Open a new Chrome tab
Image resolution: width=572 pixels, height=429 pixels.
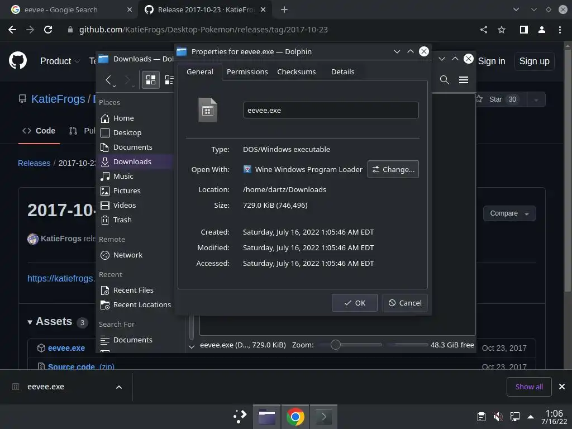click(284, 9)
